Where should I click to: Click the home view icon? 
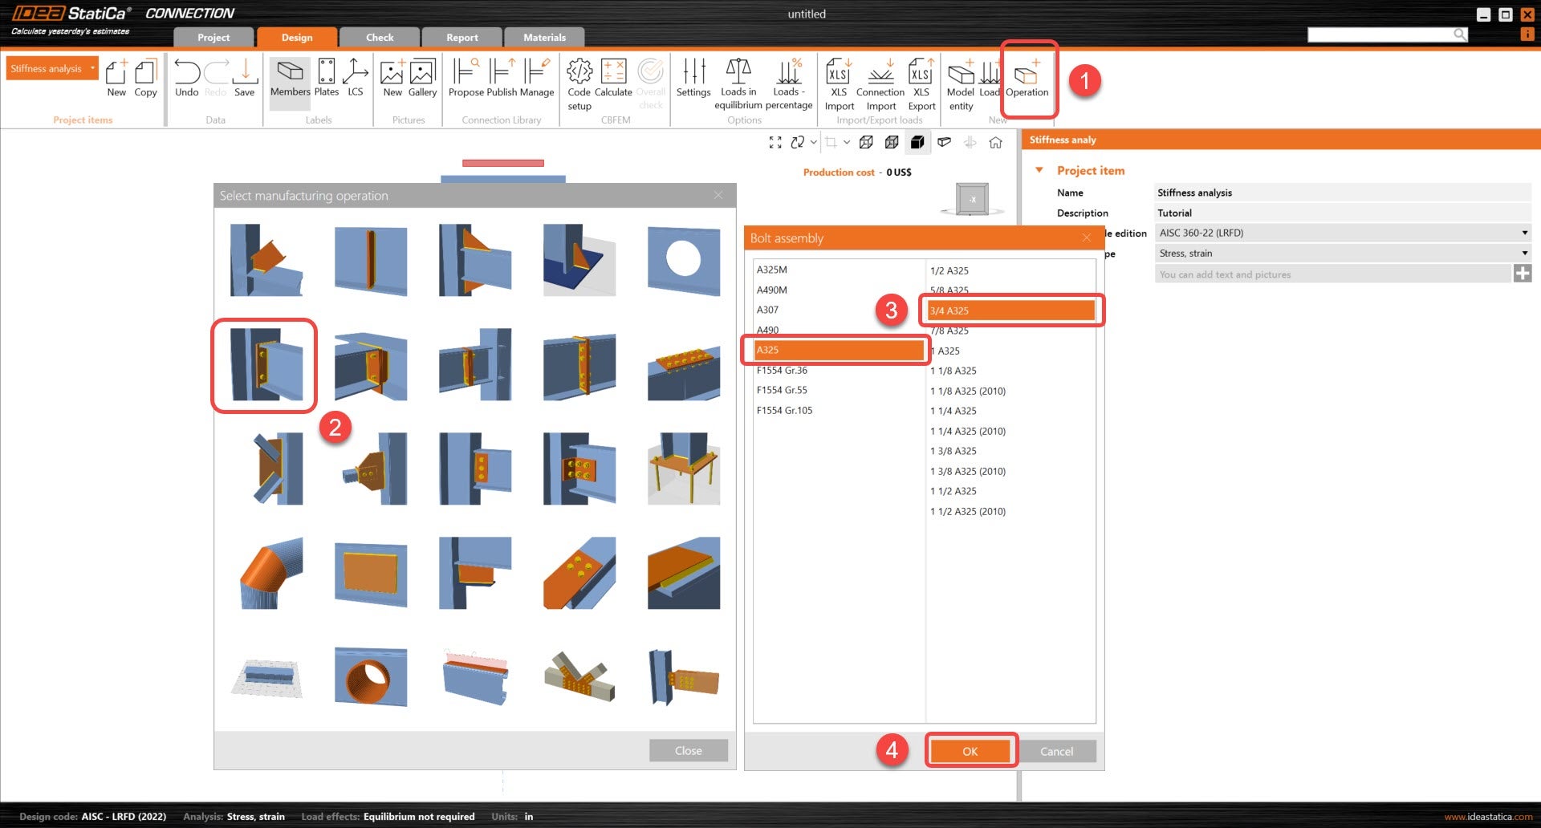995,143
